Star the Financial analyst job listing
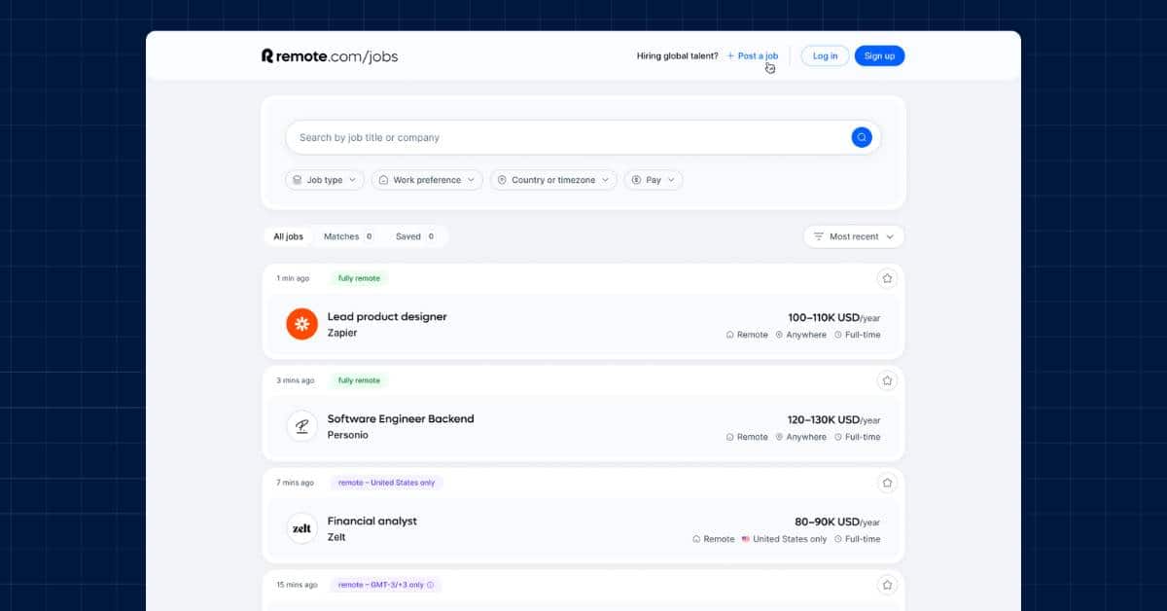This screenshot has width=1167, height=611. point(887,483)
